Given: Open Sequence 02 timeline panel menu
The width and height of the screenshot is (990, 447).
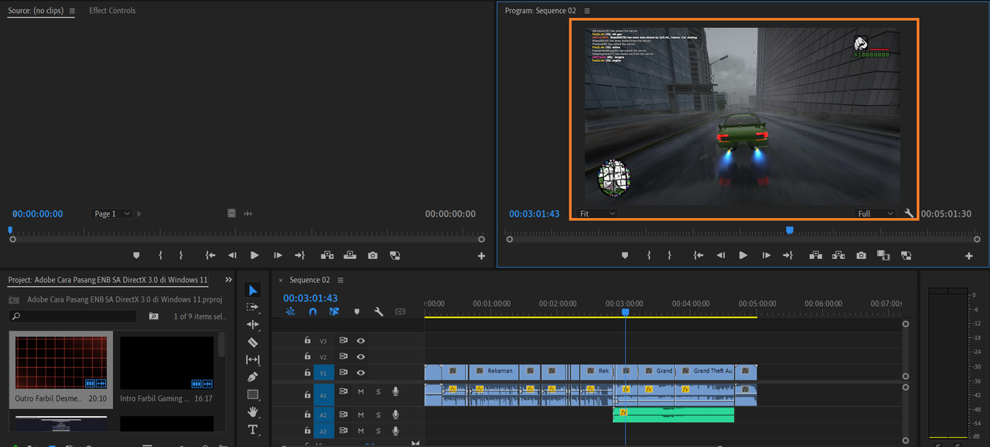Looking at the screenshot, I should click(340, 280).
